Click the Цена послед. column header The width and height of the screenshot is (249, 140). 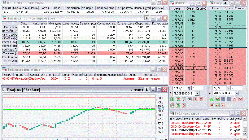pos(71,24)
